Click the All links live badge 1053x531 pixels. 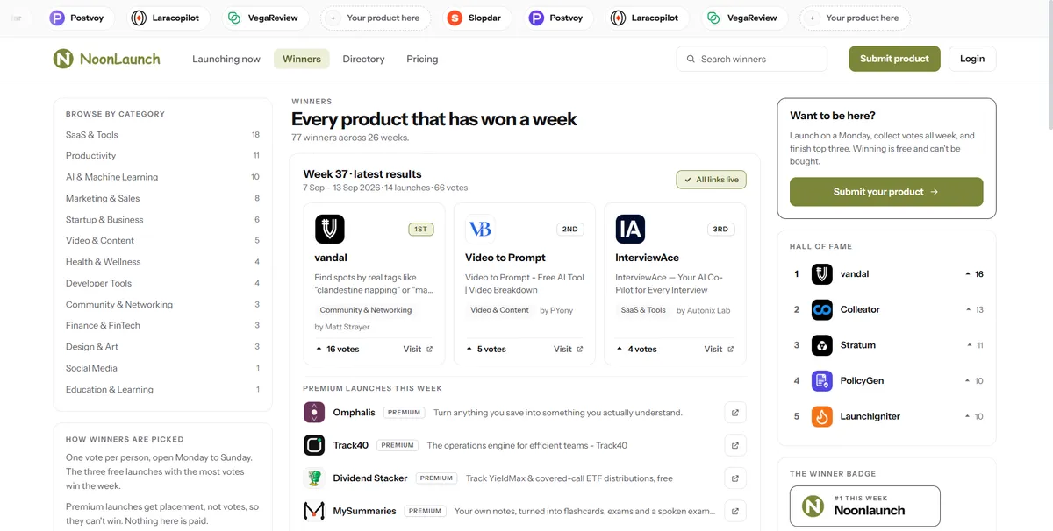pos(711,180)
